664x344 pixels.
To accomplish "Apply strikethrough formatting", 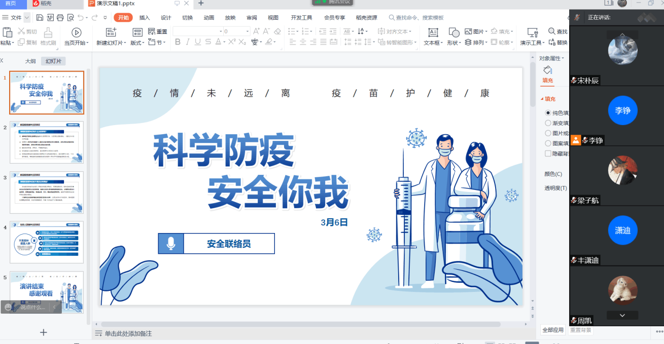I will (207, 42).
